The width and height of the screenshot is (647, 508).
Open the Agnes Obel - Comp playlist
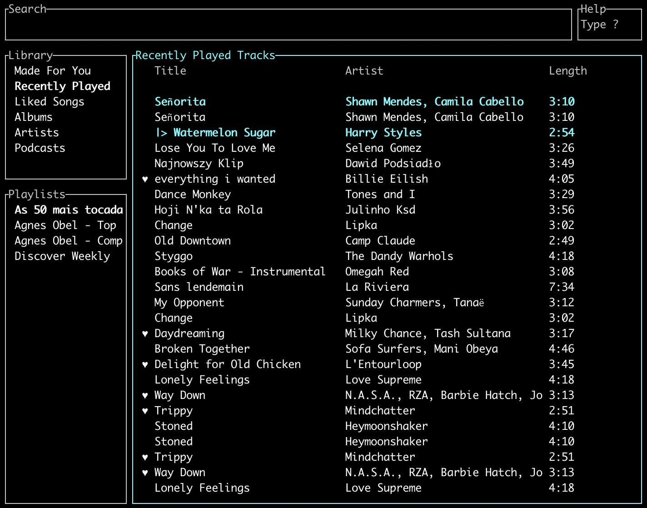(69, 241)
